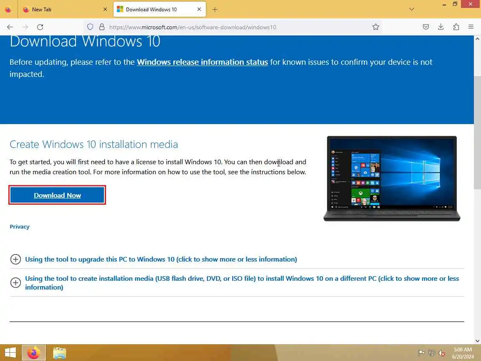This screenshot has width=481, height=361.
Task: Click the Windows 10 laptop image
Action: click(x=392, y=178)
